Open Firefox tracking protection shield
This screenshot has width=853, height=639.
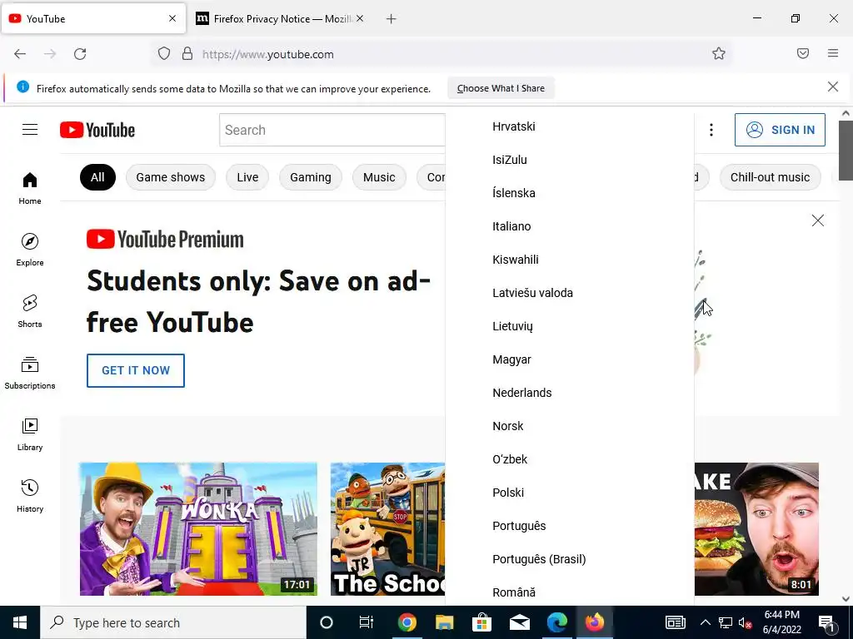[x=164, y=53]
